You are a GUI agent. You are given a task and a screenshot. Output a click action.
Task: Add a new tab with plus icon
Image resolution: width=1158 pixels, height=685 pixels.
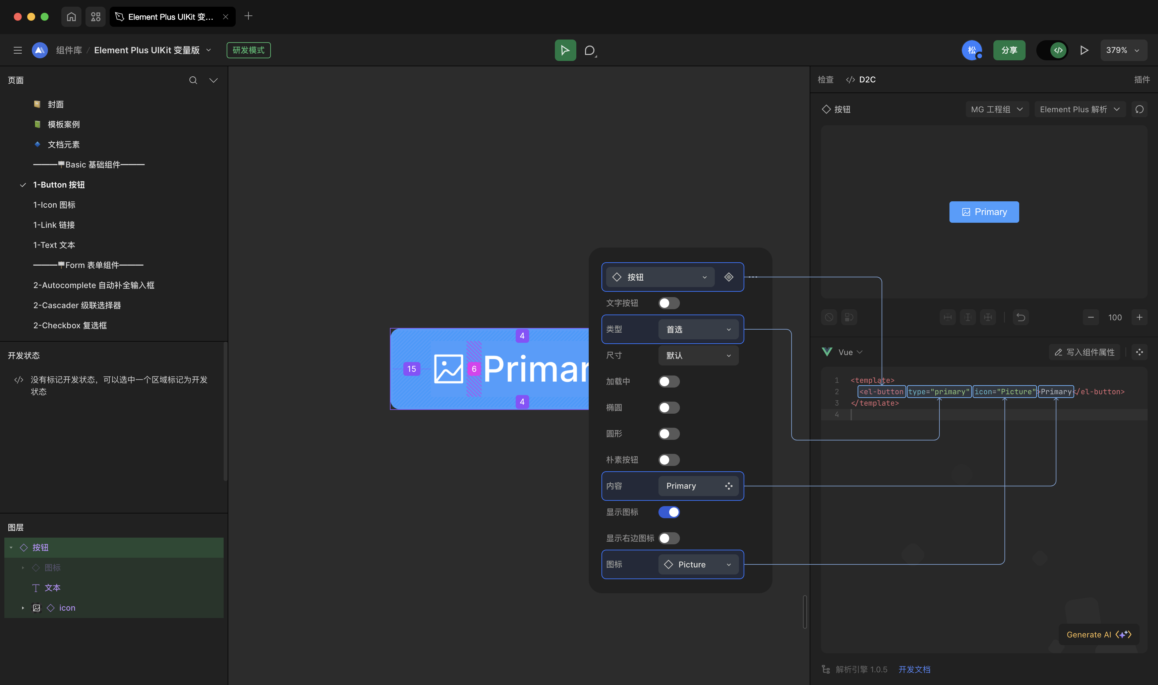pos(248,16)
